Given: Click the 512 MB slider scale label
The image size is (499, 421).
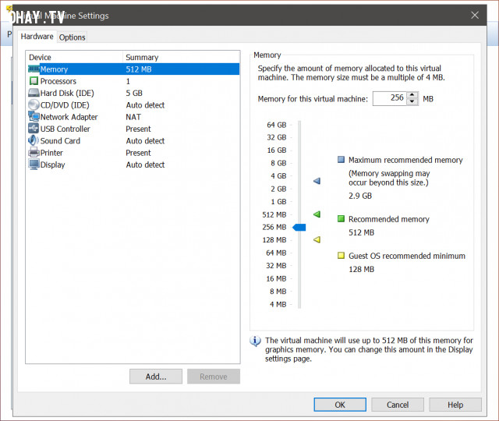Looking at the screenshot, I should coord(274,214).
